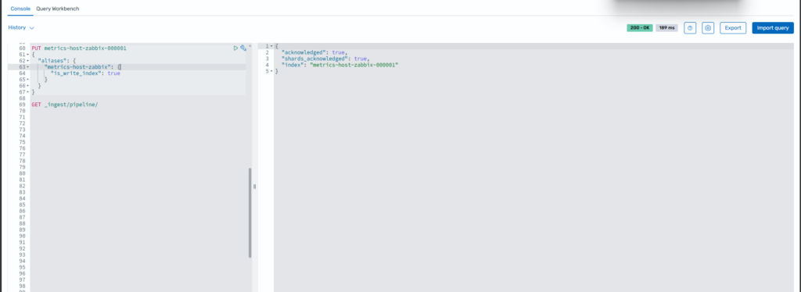Click the Export button
The height and width of the screenshot is (292, 801).
(733, 28)
